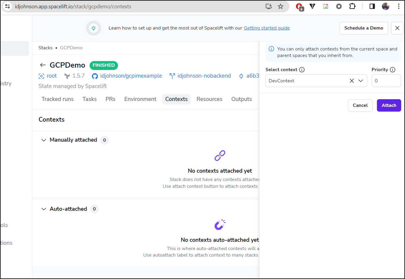
Task: Click the black V-shaped extension icon
Action: coord(312,6)
